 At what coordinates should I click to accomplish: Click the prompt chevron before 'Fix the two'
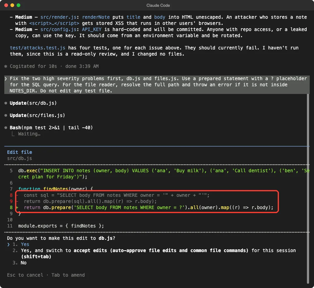(6, 79)
